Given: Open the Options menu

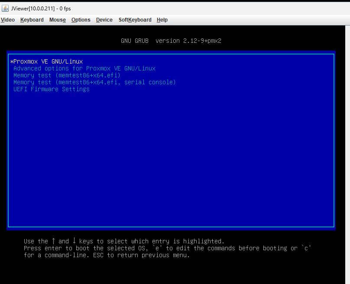Looking at the screenshot, I should pos(81,20).
